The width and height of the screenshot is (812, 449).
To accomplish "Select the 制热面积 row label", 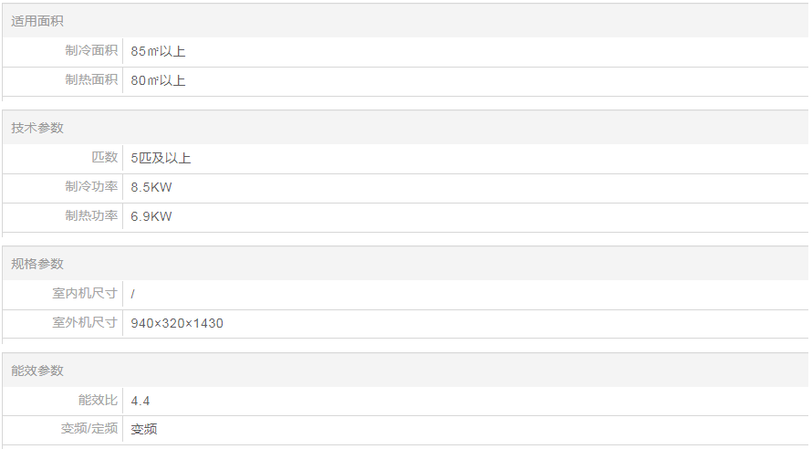I will pyautogui.click(x=91, y=80).
